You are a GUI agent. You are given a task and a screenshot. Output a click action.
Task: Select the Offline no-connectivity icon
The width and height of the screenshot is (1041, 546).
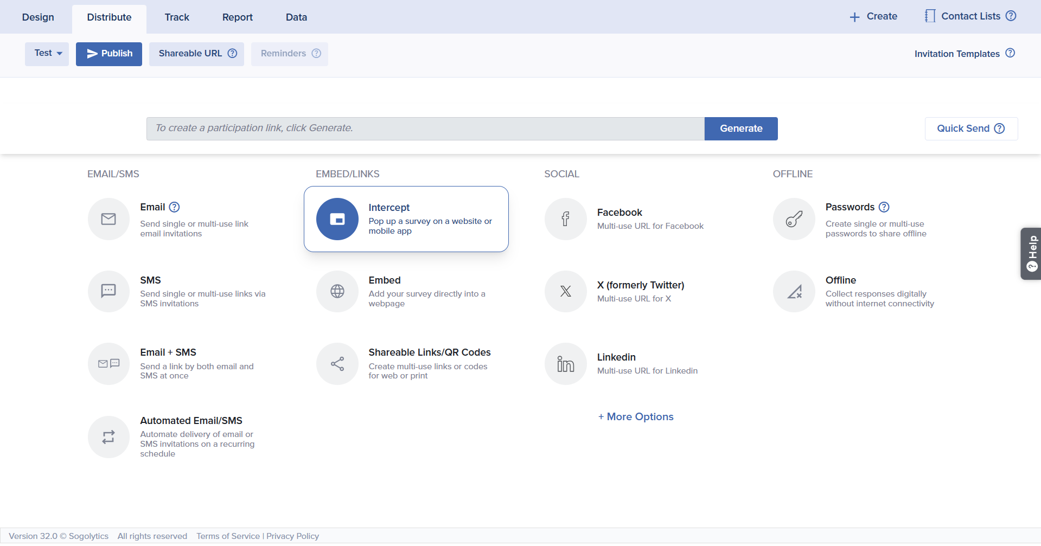pyautogui.click(x=794, y=291)
